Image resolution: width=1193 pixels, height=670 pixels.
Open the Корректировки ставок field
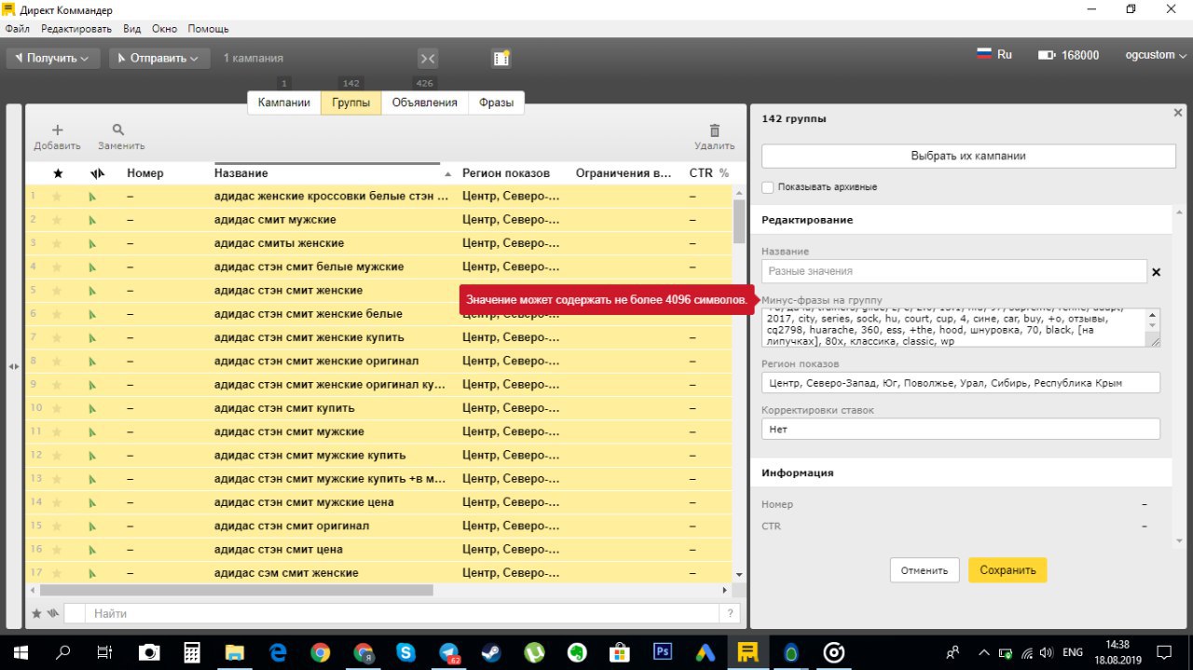(x=961, y=429)
